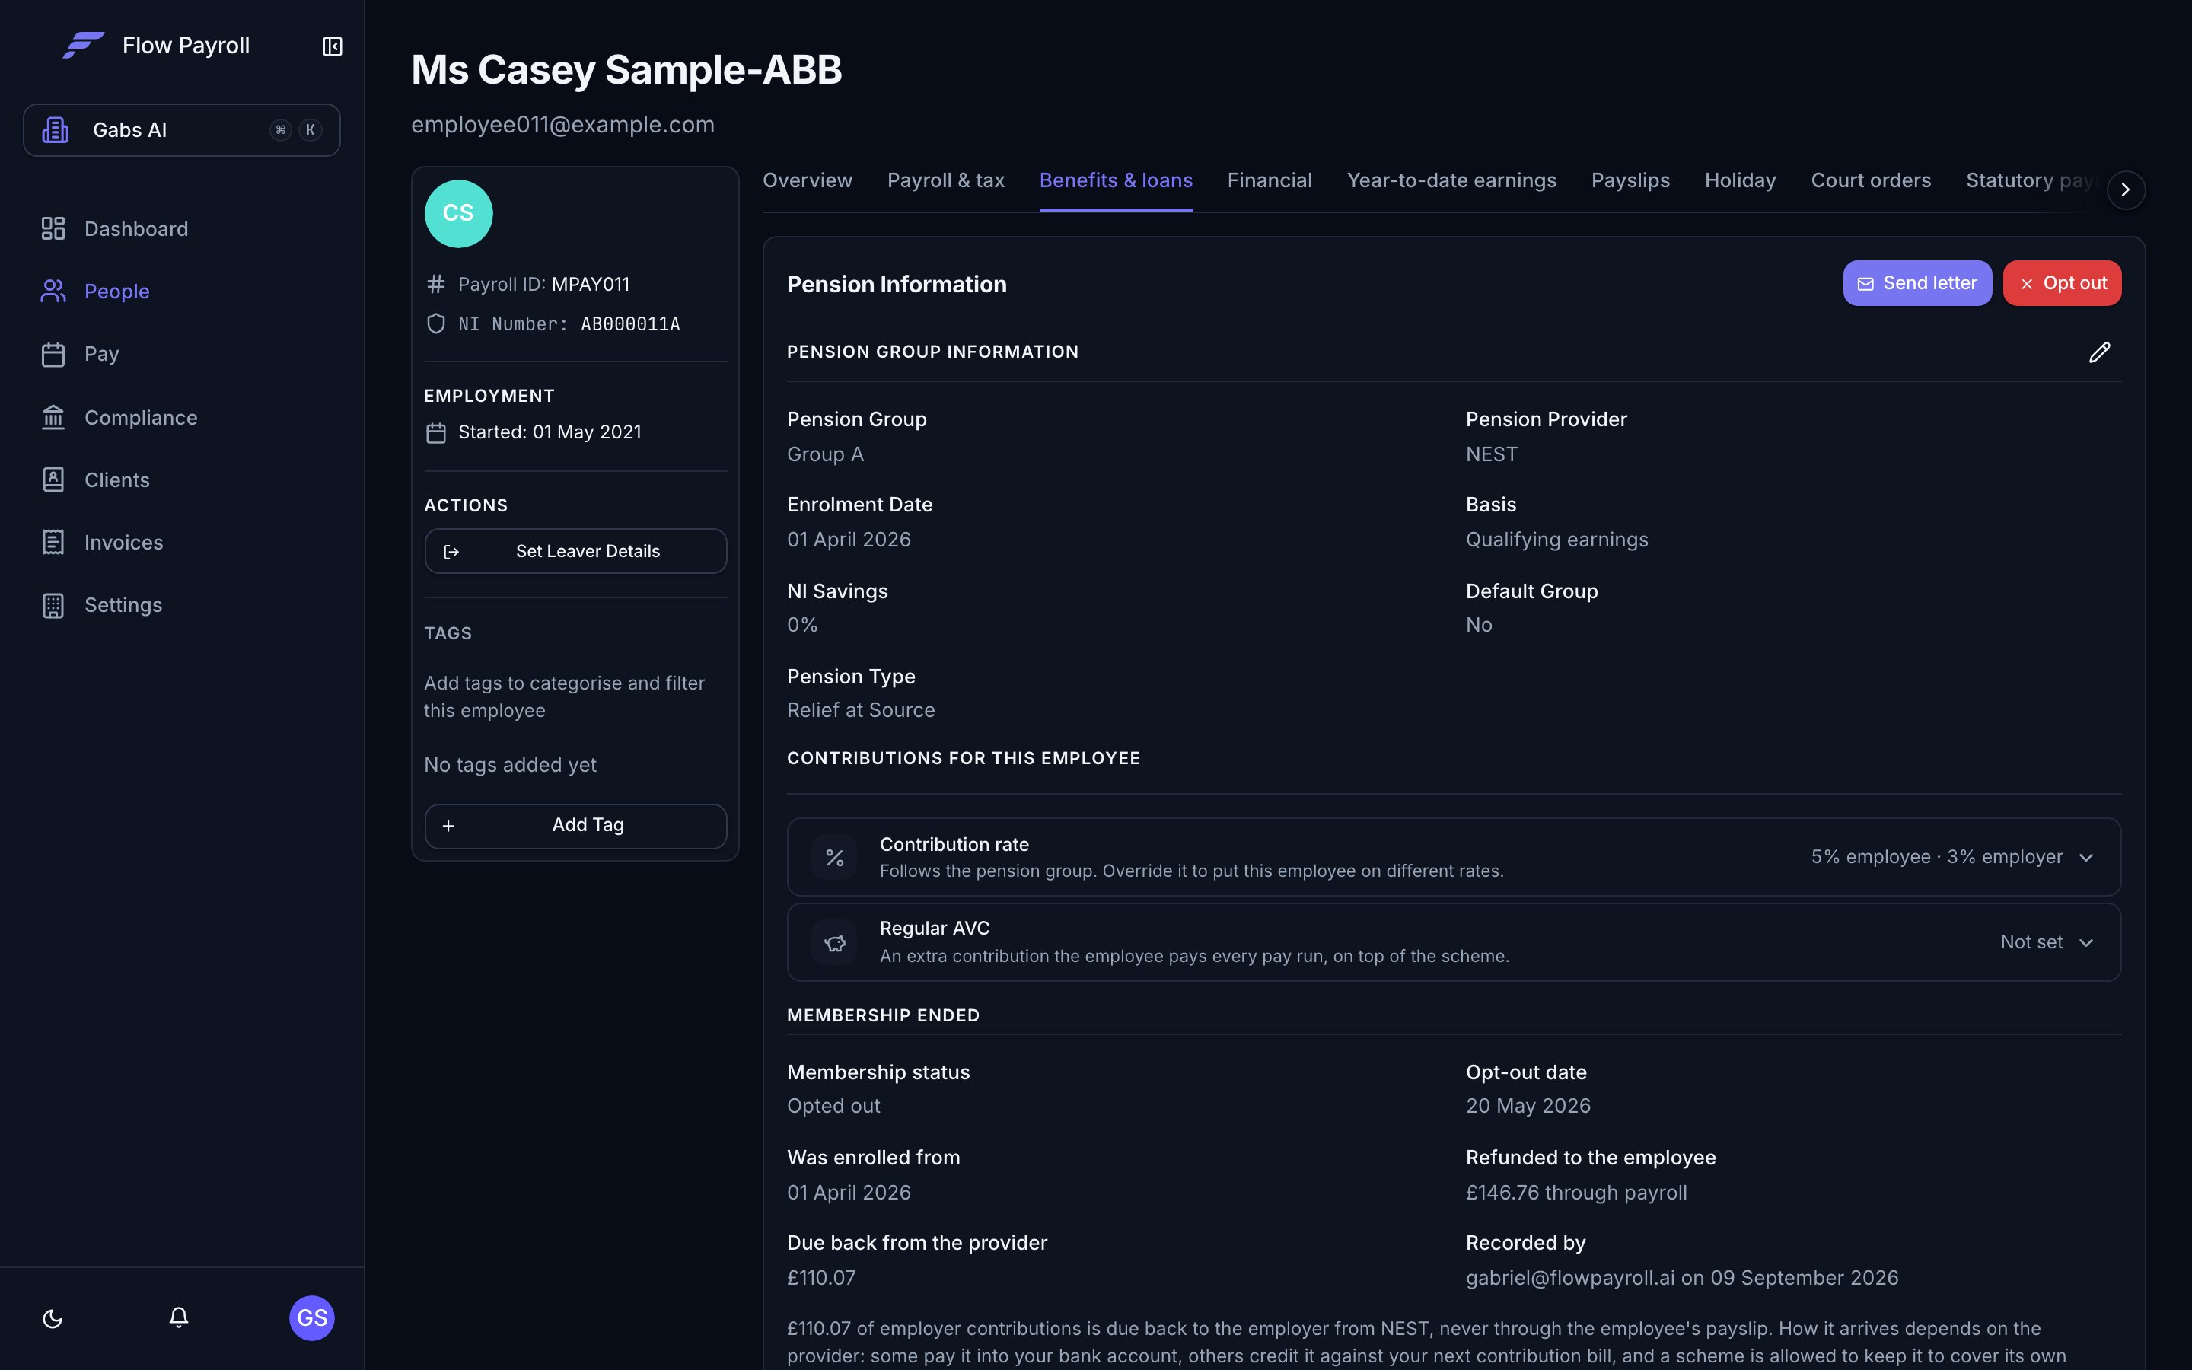Image resolution: width=2192 pixels, height=1370 pixels.
Task: Switch to the Payroll & tax tab
Action: 945,180
